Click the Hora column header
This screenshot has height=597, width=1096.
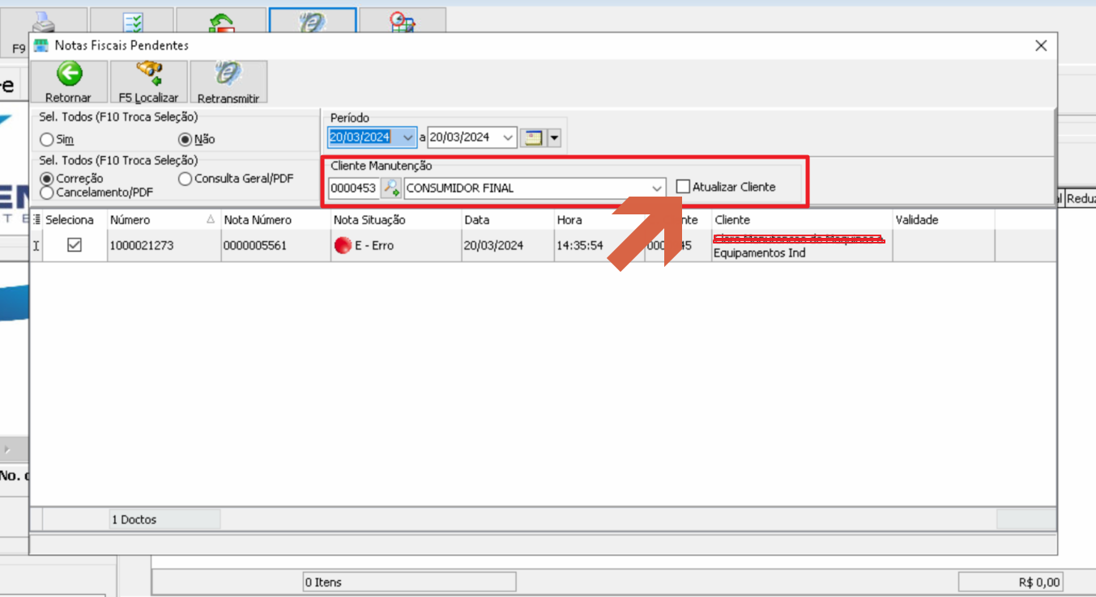click(x=599, y=220)
